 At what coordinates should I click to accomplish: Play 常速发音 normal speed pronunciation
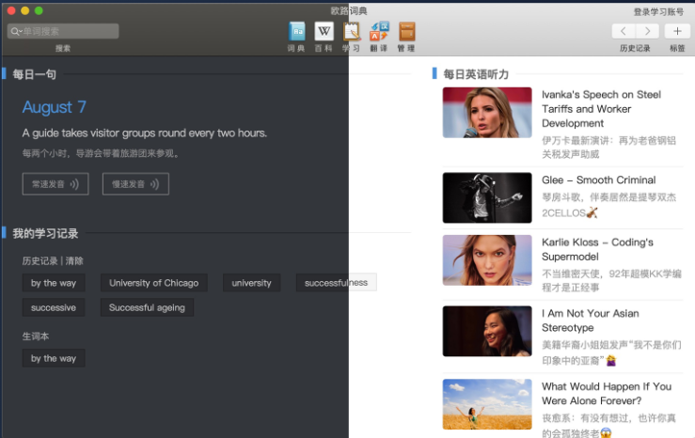50,184
